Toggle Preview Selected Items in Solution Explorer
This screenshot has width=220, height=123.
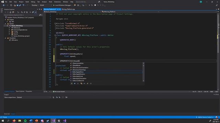35,12
